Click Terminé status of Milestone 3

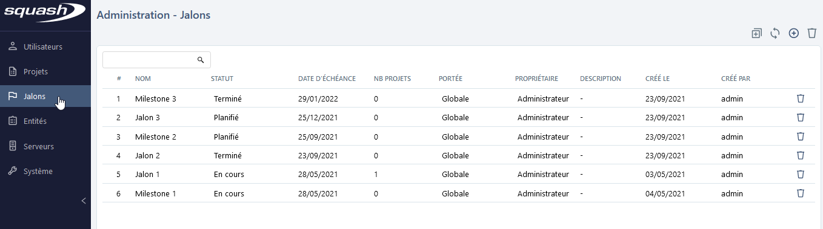click(228, 98)
